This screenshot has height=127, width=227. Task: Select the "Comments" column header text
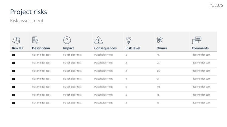click(200, 48)
